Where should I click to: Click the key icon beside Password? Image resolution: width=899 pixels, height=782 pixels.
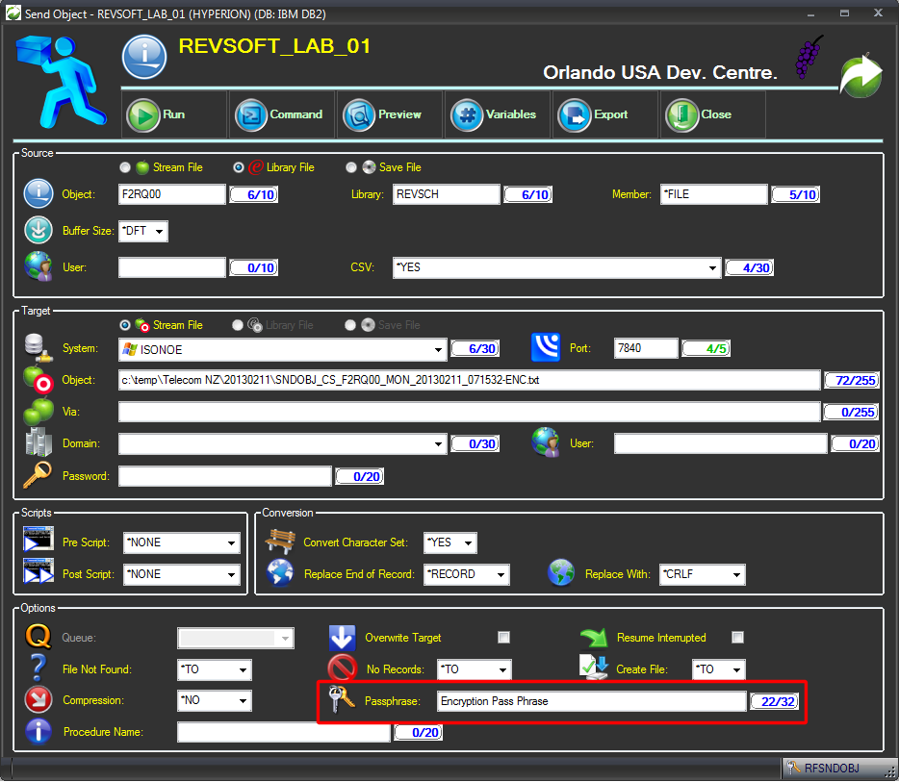(x=38, y=475)
